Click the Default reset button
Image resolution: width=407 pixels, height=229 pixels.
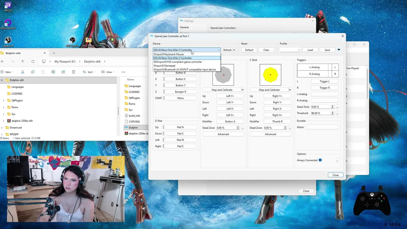point(249,50)
